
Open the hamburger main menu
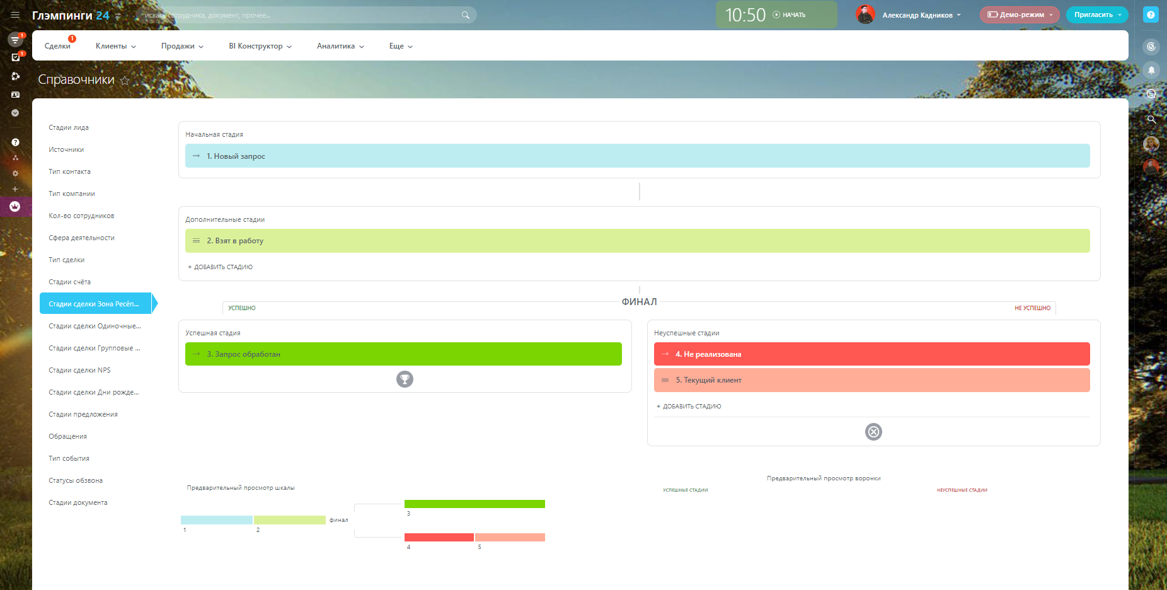point(15,15)
